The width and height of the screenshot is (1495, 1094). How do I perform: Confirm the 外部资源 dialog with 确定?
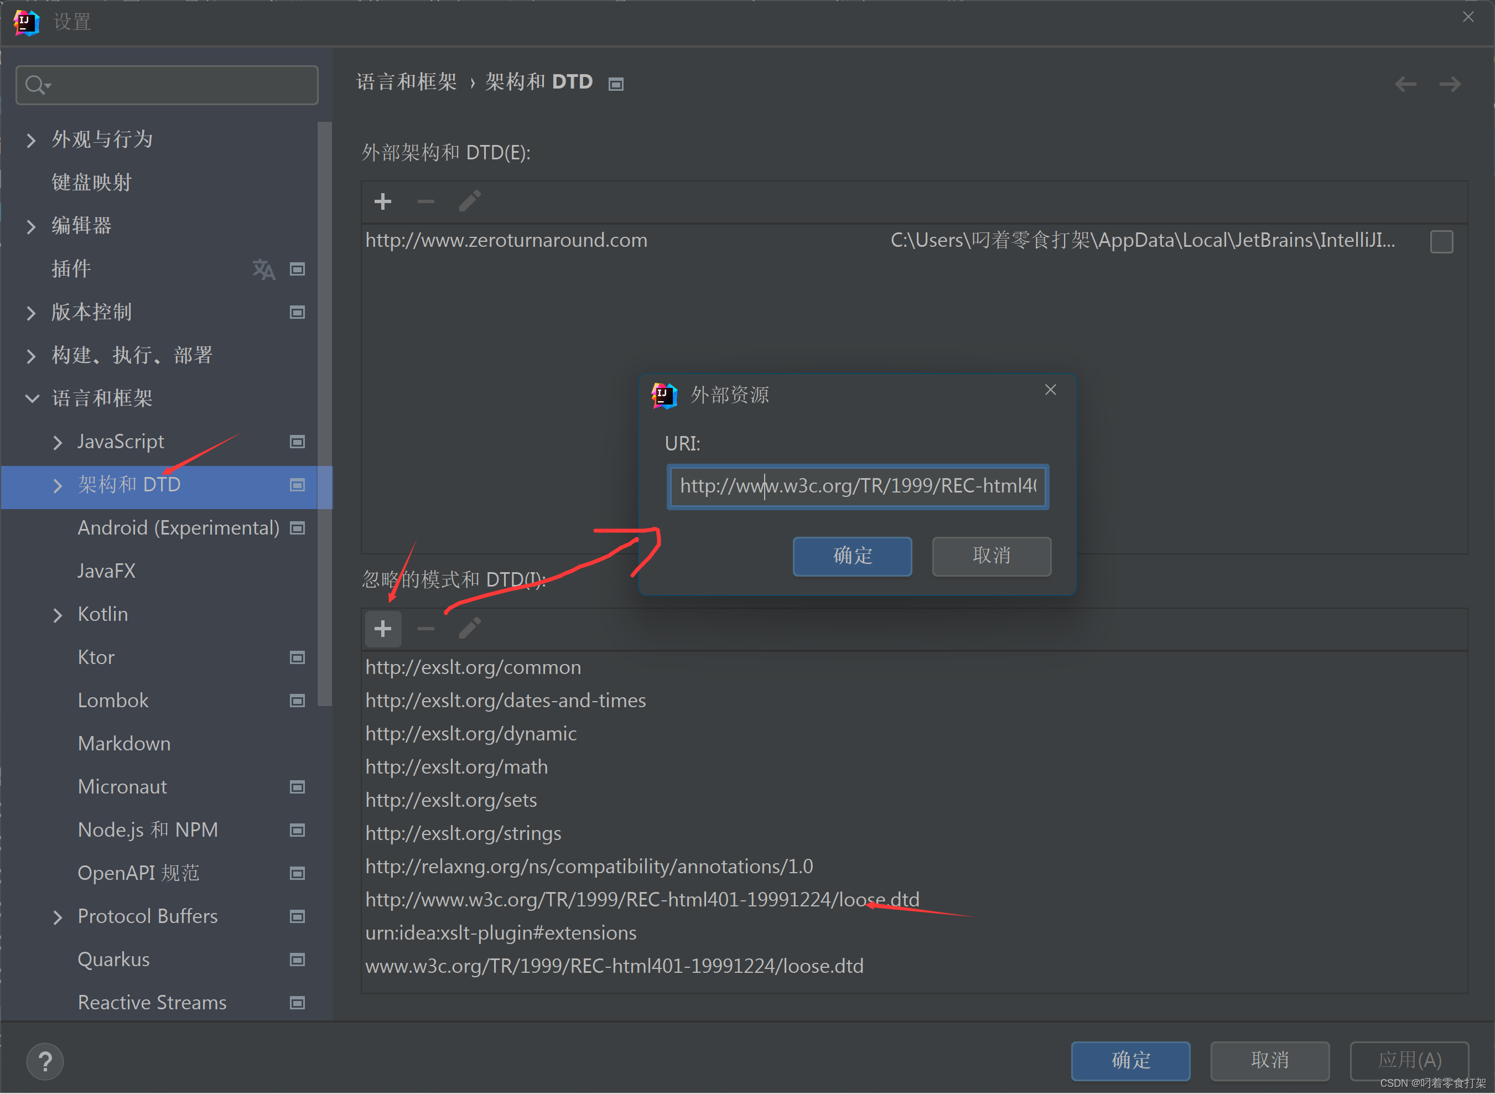tap(852, 556)
